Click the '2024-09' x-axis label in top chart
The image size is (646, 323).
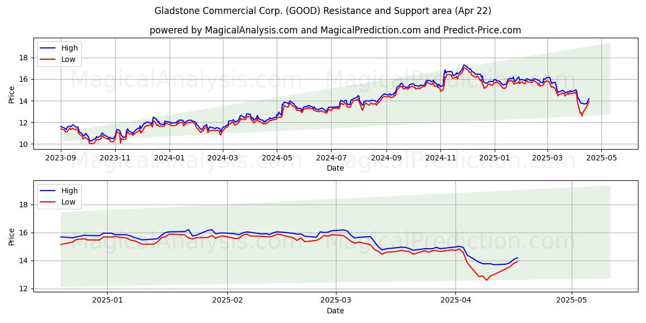click(x=386, y=158)
